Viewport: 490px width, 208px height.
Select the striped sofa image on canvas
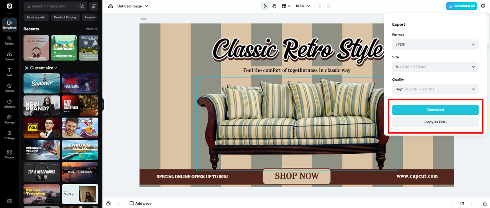click(297, 124)
